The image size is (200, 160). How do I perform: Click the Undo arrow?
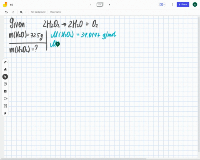6,12
